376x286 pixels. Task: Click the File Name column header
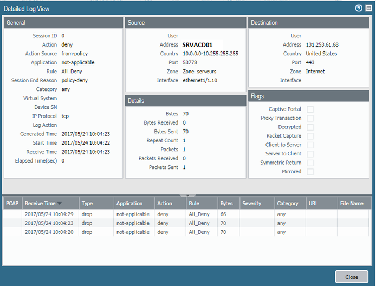352,204
